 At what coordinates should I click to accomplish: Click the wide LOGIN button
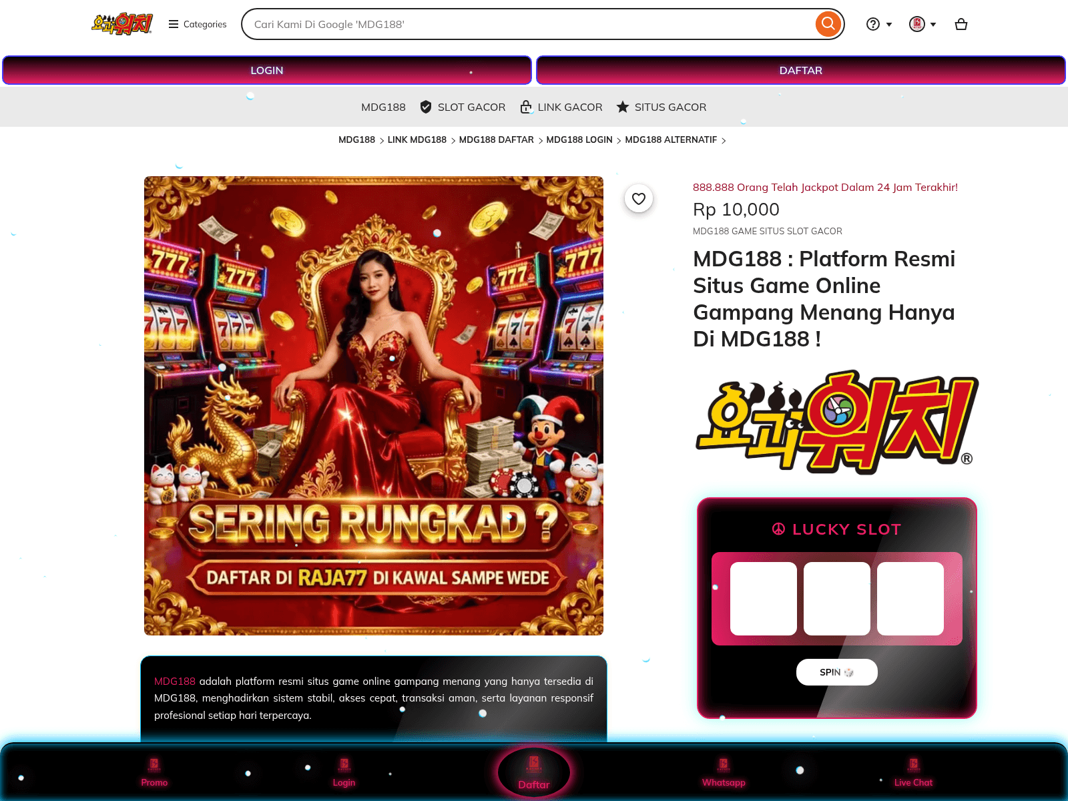click(267, 70)
